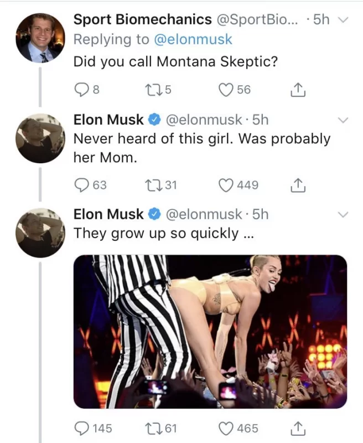Open the @elonmusk mention link
Image resolution: width=363 pixels, height=443 pixels.
tap(191, 39)
